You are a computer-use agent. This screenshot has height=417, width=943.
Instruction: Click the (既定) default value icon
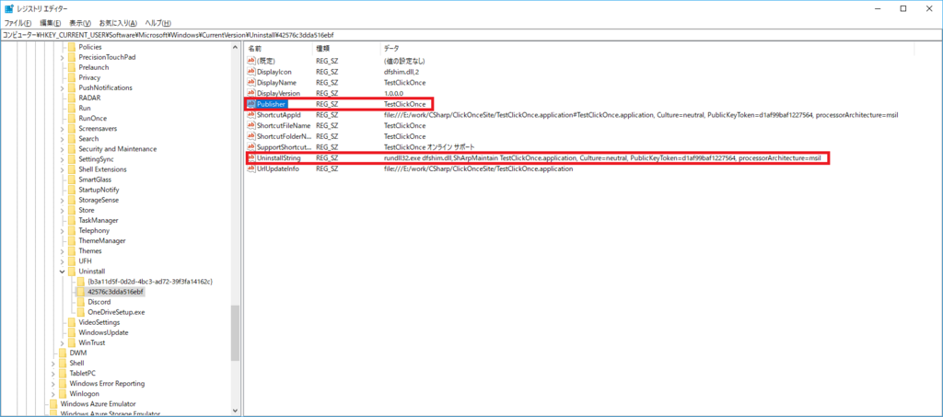(x=251, y=61)
